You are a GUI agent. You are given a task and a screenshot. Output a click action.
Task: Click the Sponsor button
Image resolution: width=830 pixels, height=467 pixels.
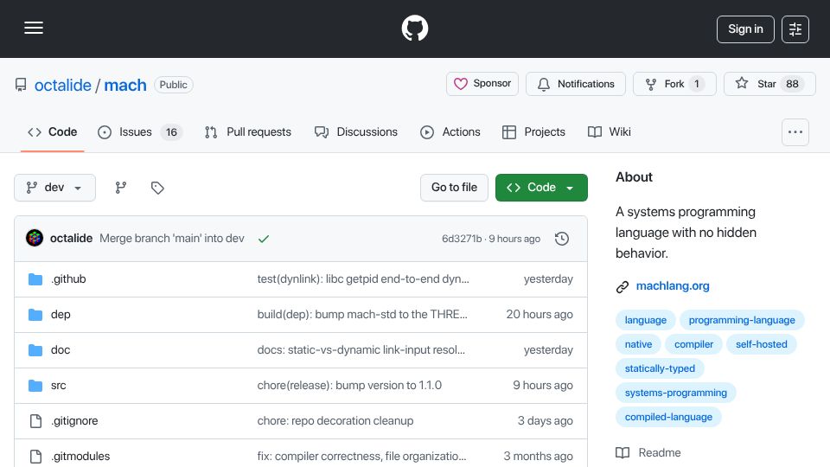pyautogui.click(x=482, y=84)
